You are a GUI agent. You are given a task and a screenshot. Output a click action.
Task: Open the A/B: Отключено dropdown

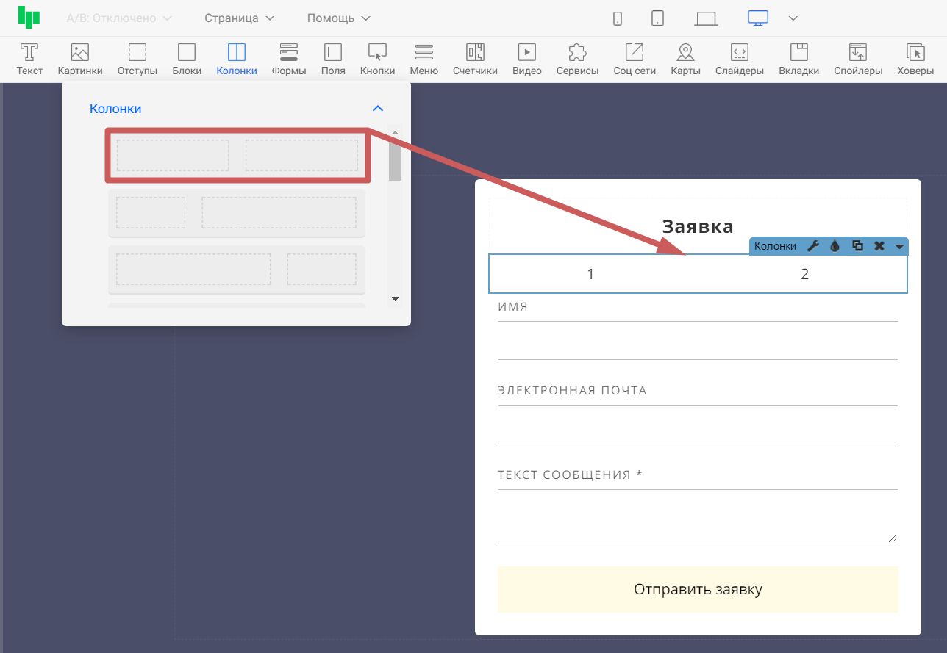pyautogui.click(x=118, y=18)
